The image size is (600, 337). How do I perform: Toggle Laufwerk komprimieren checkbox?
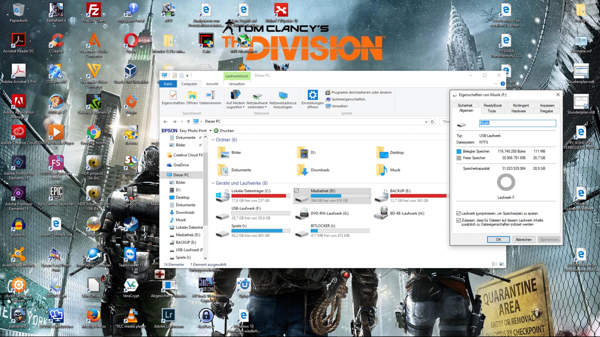(x=459, y=213)
